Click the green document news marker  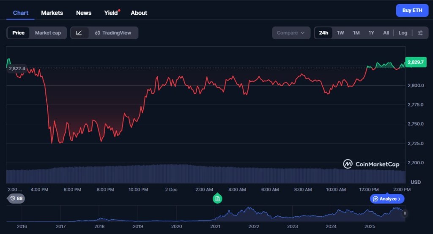217,199
